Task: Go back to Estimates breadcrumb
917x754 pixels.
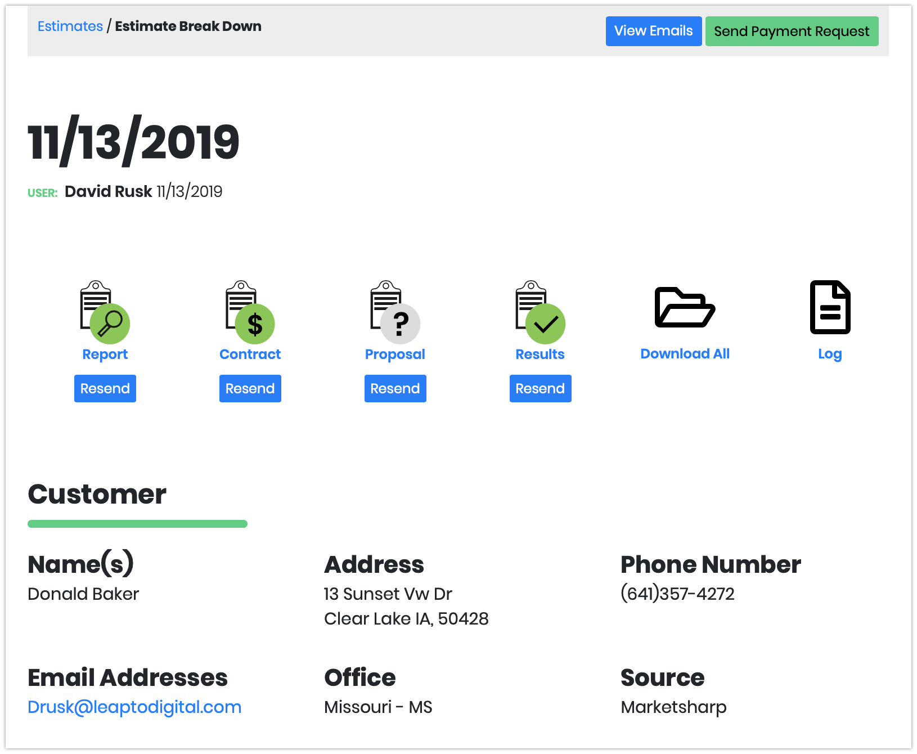Action: (x=70, y=26)
